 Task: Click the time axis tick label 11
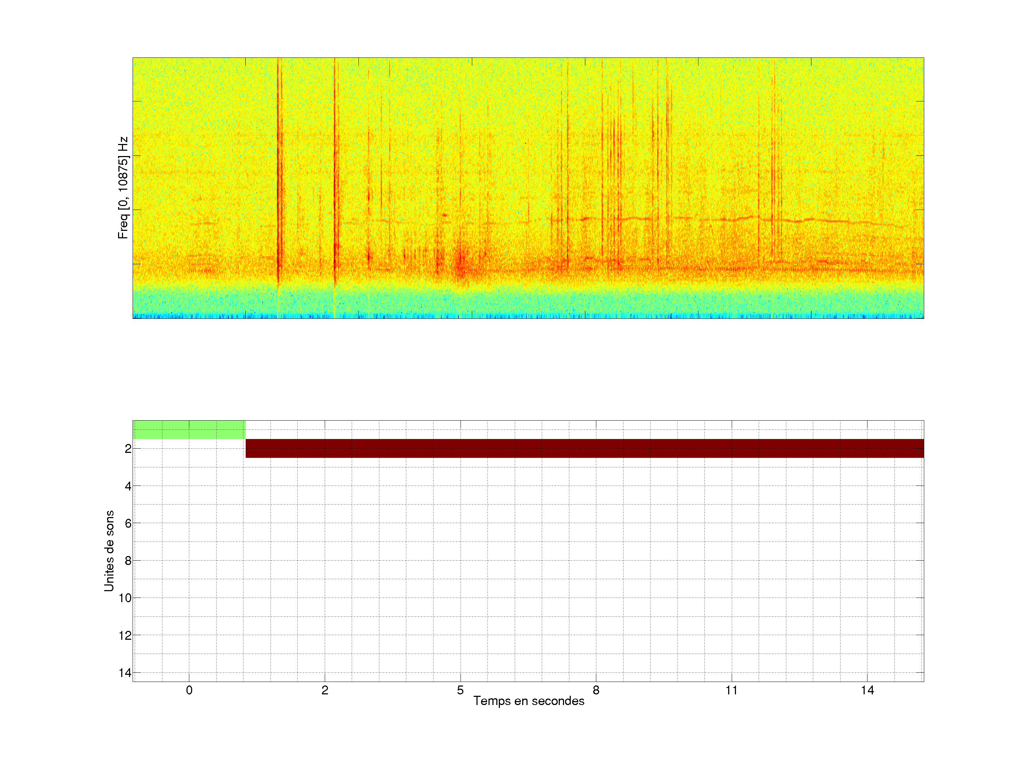tap(731, 690)
